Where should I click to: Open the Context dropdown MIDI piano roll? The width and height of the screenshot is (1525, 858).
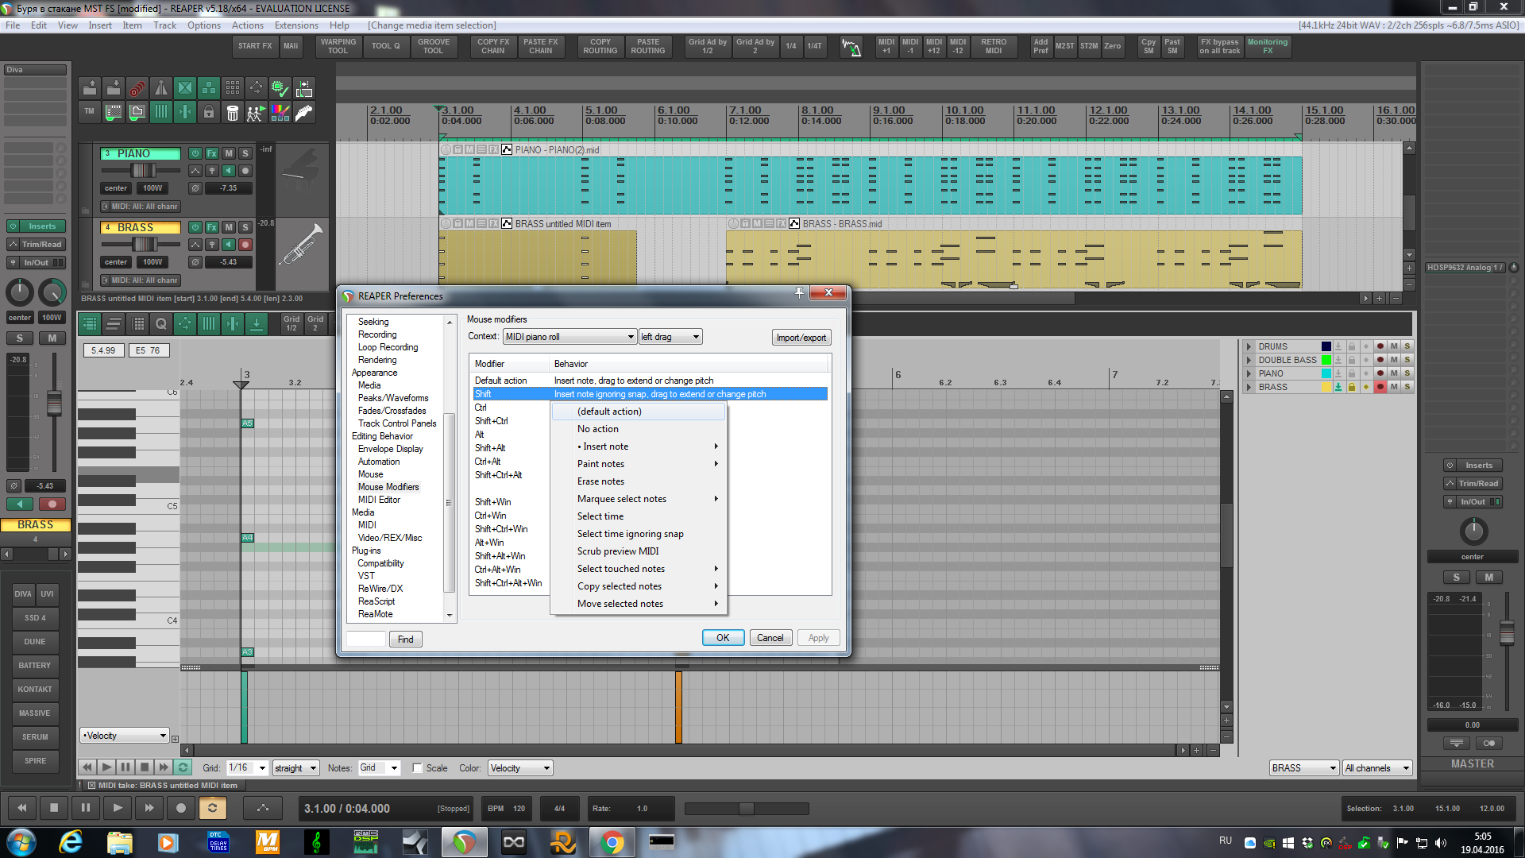569,337
